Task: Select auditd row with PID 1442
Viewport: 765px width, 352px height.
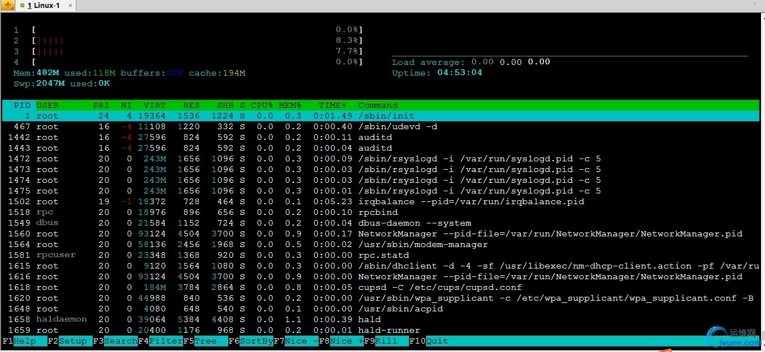Action: (381, 137)
